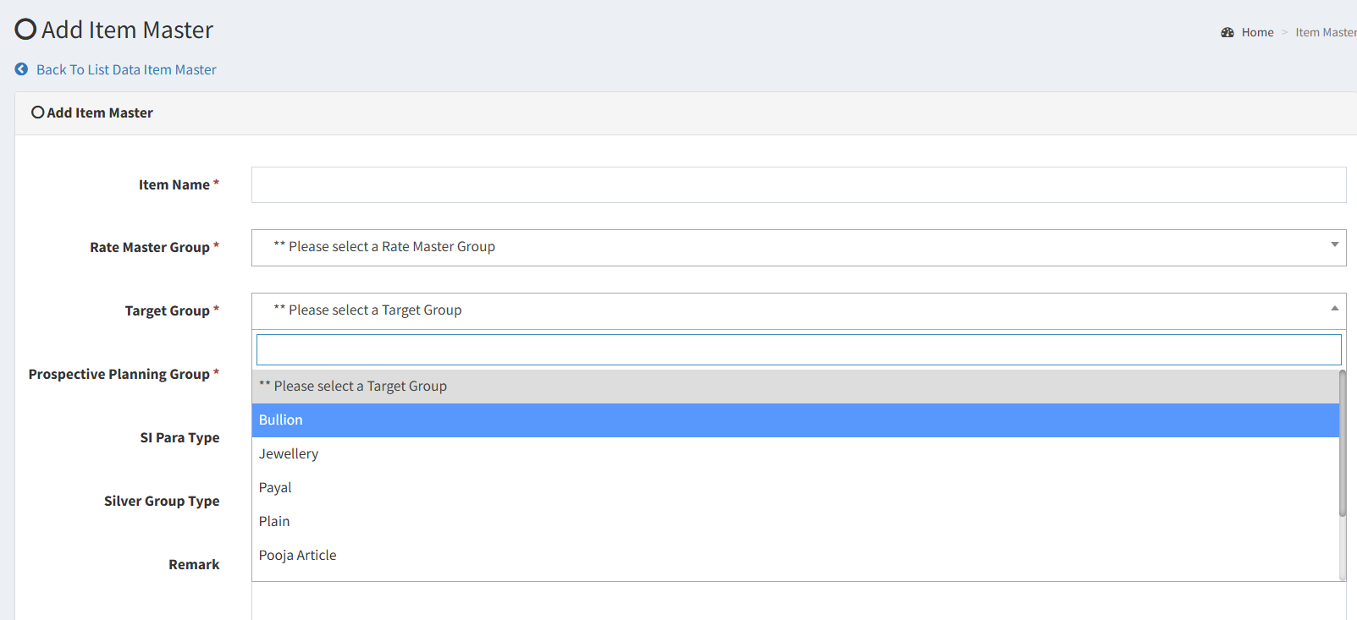Click the circle icon in the page title
The height and width of the screenshot is (620, 1357).
[x=26, y=30]
